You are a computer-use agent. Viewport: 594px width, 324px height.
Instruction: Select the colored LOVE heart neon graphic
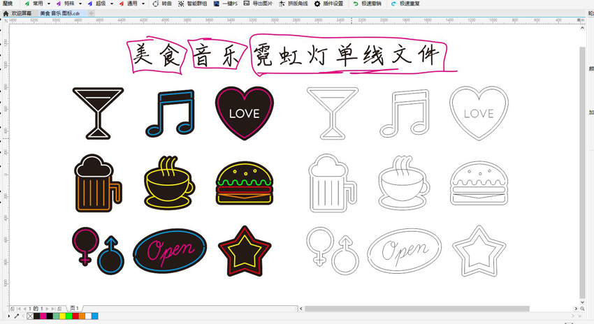pyautogui.click(x=245, y=113)
